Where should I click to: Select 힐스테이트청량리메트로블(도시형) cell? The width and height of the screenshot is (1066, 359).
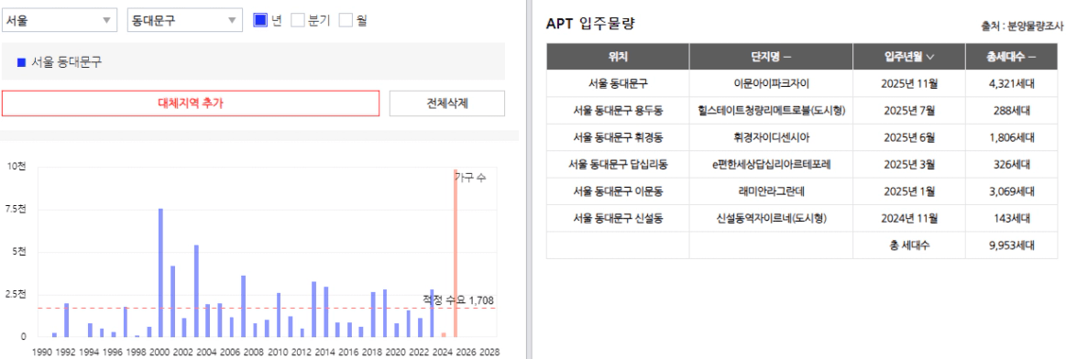point(771,111)
